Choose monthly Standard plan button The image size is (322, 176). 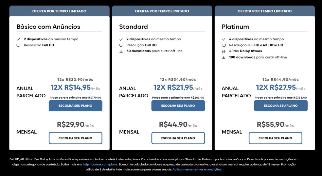tap(178, 138)
